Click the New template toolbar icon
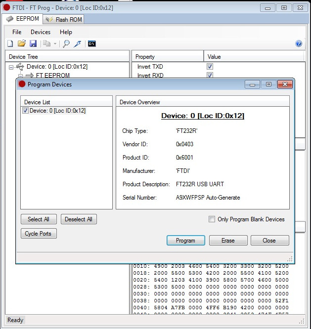This screenshot has height=329, width=311. tap(10, 43)
